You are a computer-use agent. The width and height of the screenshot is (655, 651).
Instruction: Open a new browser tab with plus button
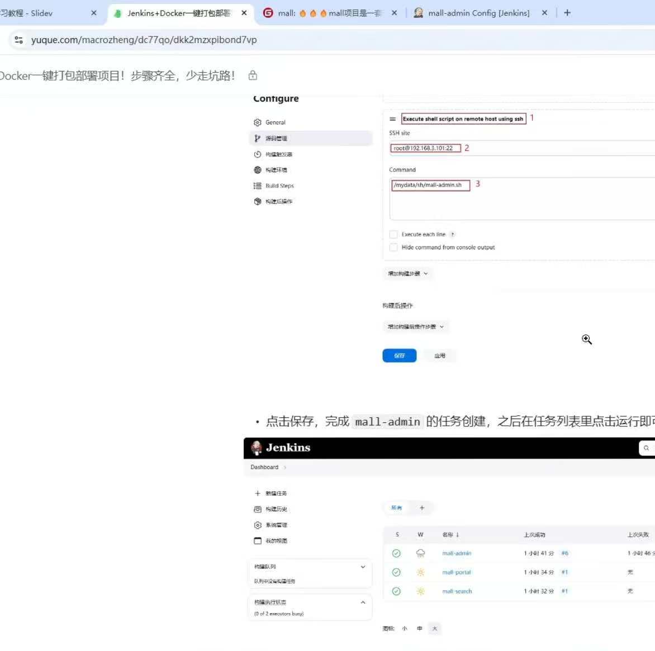coord(567,13)
